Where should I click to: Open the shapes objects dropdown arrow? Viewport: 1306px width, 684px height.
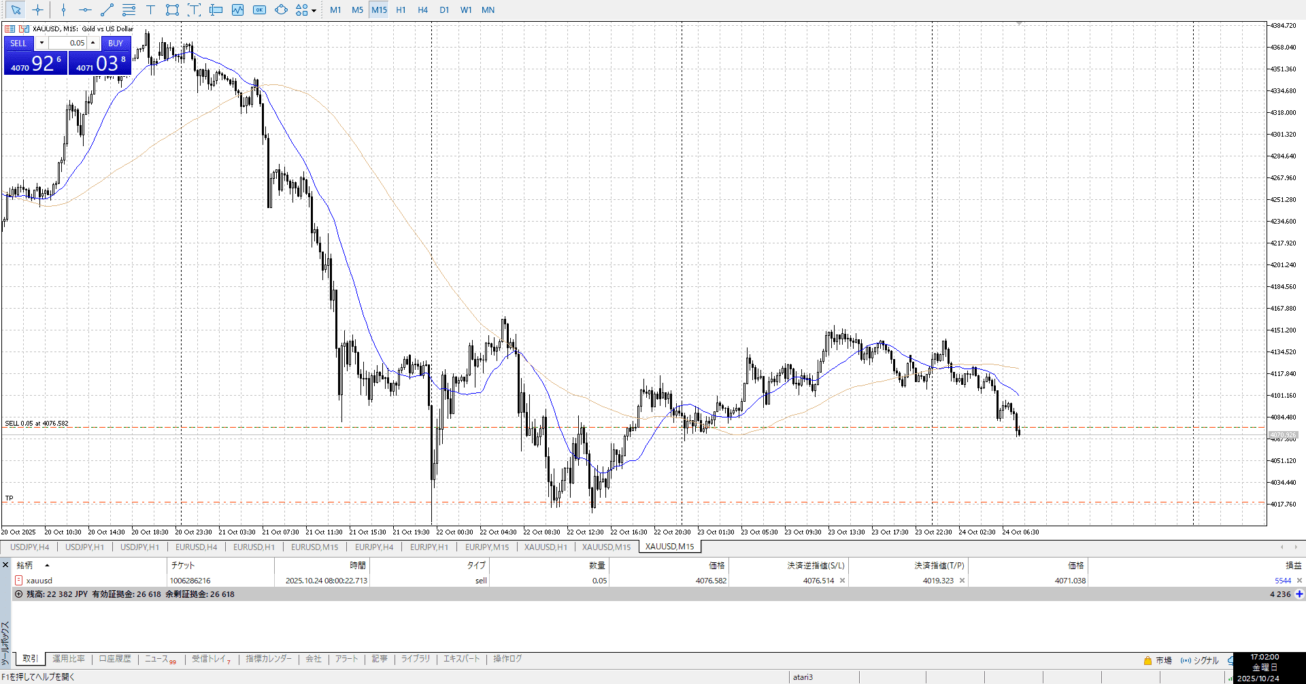[x=314, y=10]
